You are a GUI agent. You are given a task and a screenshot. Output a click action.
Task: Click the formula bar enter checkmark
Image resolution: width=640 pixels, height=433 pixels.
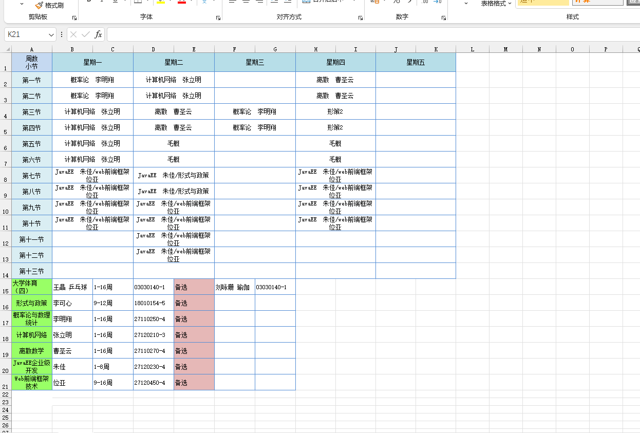pos(86,34)
